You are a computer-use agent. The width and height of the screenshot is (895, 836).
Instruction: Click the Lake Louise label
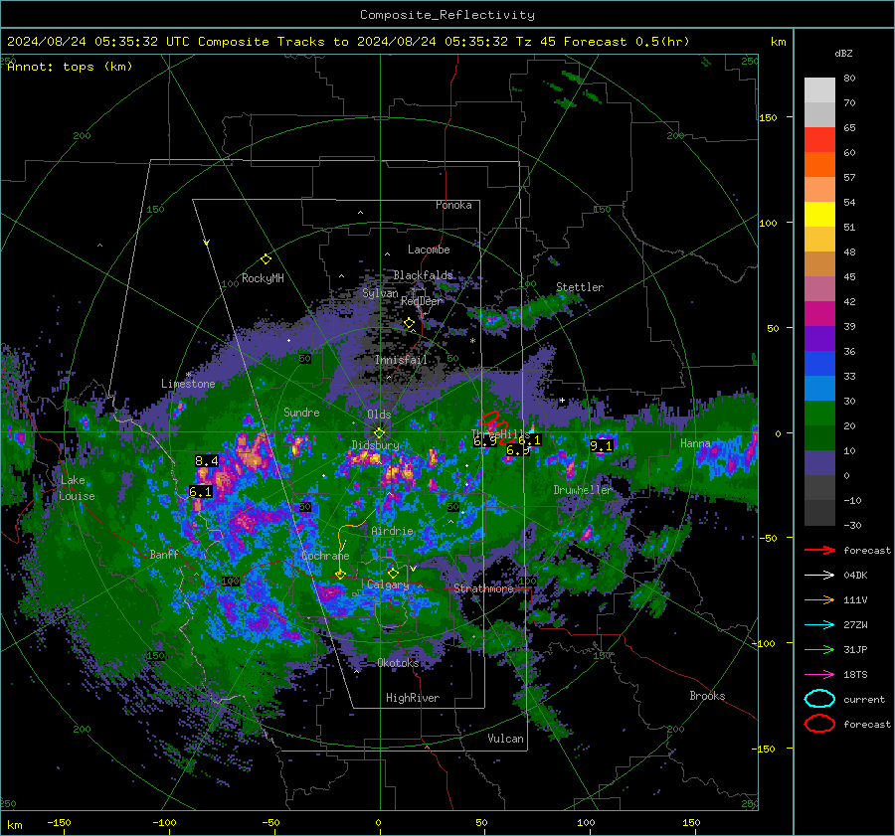coord(77,488)
